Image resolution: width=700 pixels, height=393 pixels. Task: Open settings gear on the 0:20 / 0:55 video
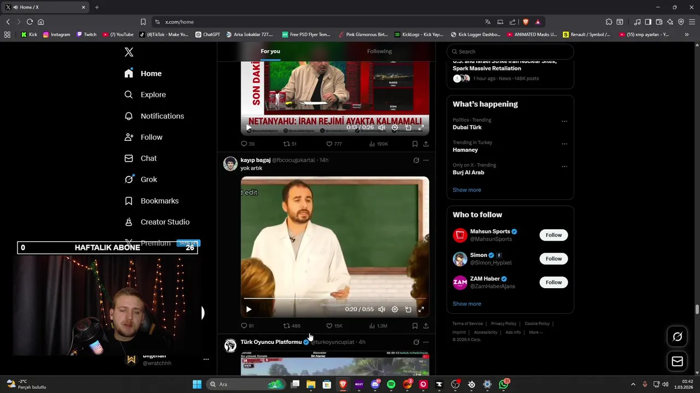pyautogui.click(x=395, y=309)
